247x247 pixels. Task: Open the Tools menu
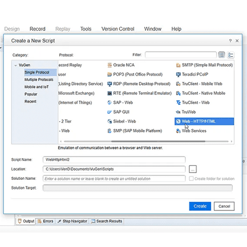(85, 29)
